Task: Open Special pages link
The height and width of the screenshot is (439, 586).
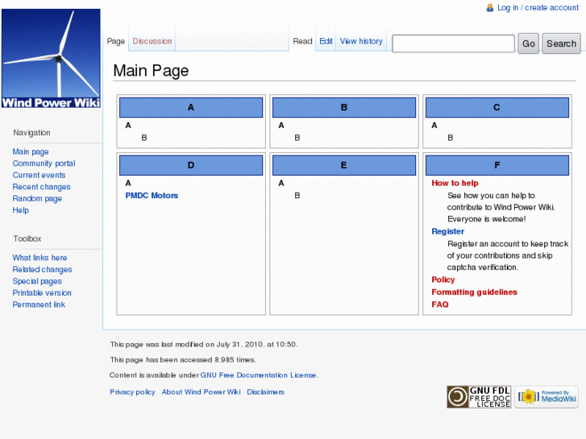Action: point(37,281)
